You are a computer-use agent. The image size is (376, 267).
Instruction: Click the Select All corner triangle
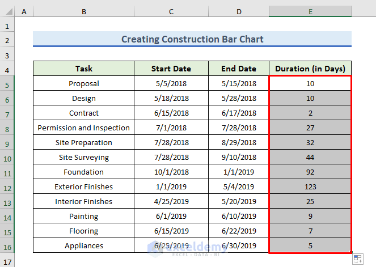(9, 11)
